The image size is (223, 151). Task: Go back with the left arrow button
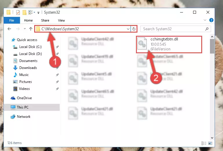[x=9, y=29]
